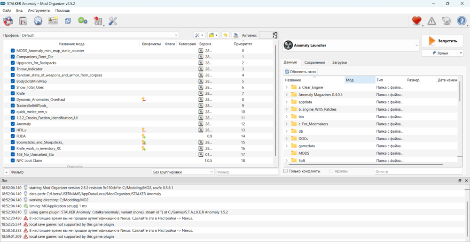Enable the Только конфликты checkbox

tap(286, 171)
